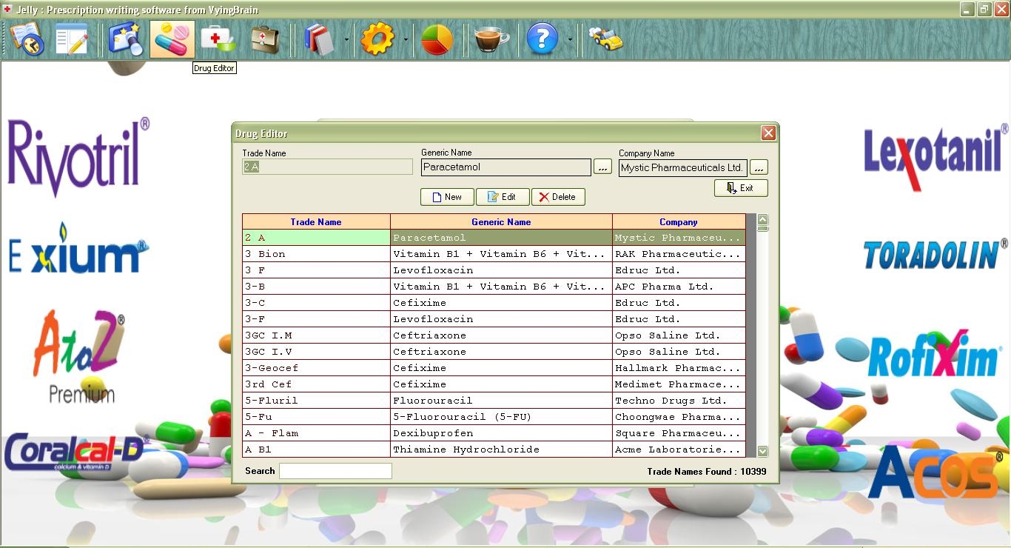The width and height of the screenshot is (1011, 548).
Task: Click the Company Name field
Action: tap(683, 167)
